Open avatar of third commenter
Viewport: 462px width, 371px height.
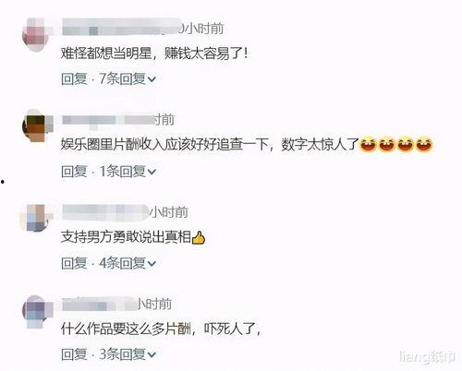36,218
